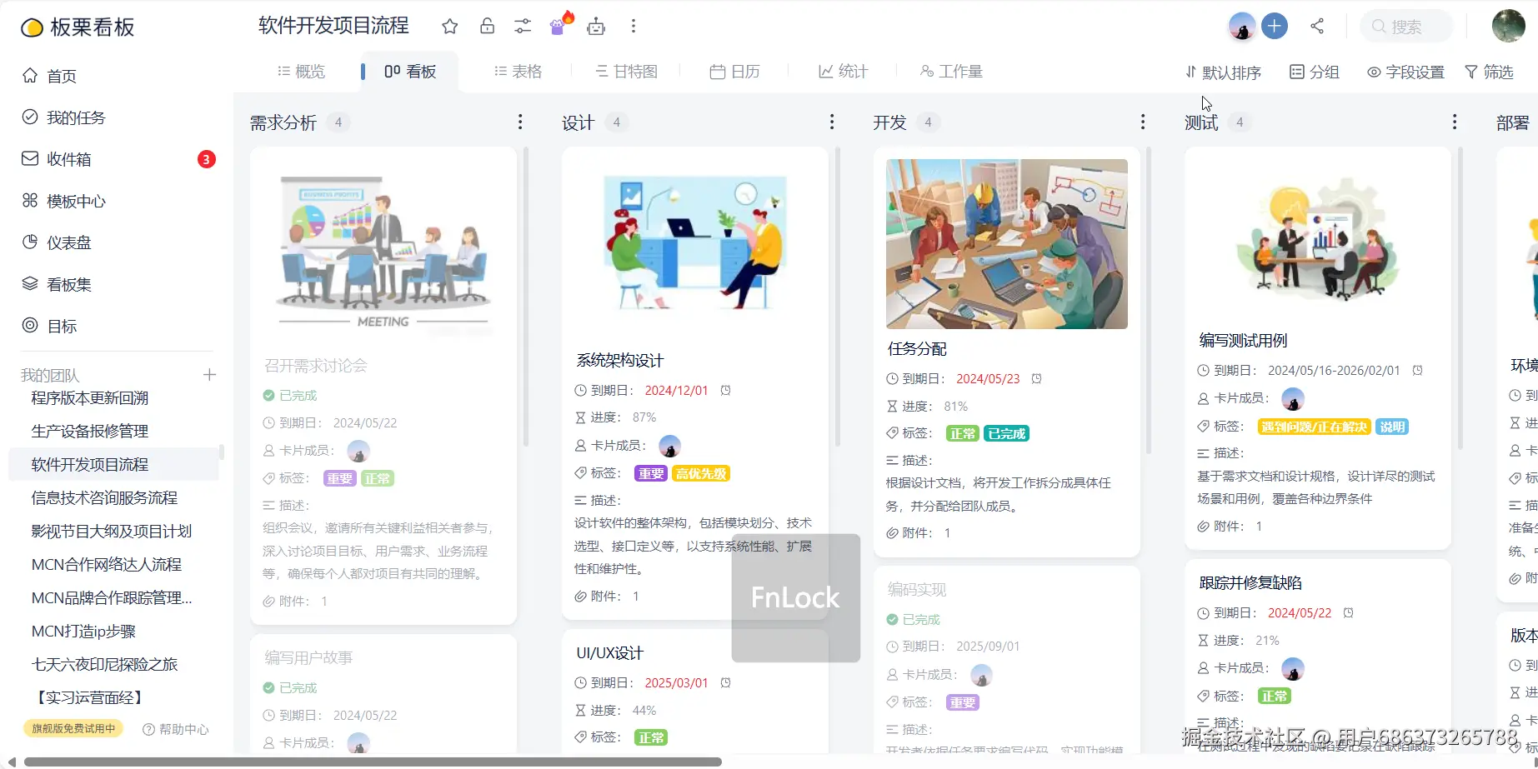The height and width of the screenshot is (769, 1538).
Task: Open the vertical three-dot board menu
Action: 634,27
